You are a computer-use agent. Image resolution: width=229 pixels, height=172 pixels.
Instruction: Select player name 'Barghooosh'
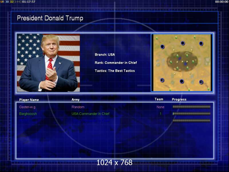(x=28, y=114)
